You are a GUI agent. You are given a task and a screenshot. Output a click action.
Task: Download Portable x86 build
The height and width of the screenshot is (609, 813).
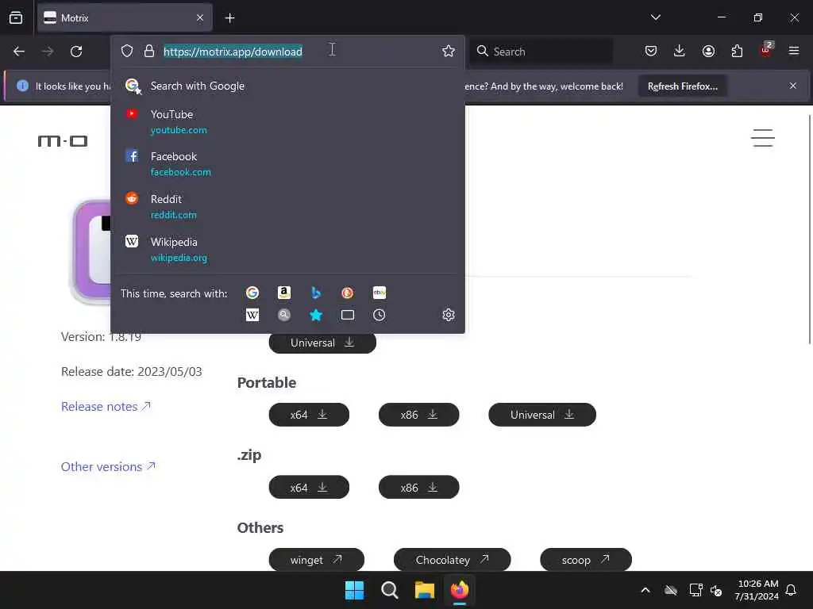click(419, 415)
